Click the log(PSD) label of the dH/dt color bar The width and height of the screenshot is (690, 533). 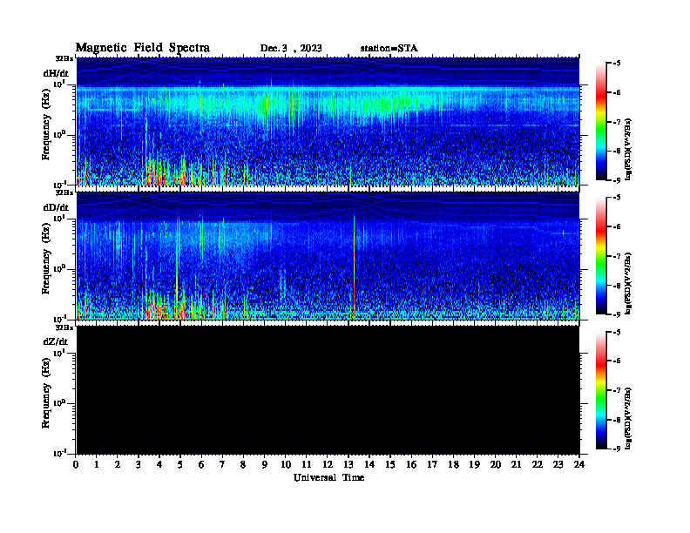[x=628, y=149]
